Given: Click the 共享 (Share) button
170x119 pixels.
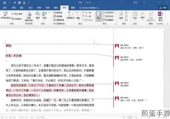Looking at the screenshot, I should point(163,8).
